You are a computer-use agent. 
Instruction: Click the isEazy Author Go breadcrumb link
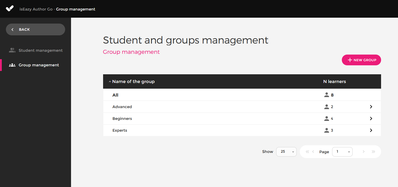point(36,9)
